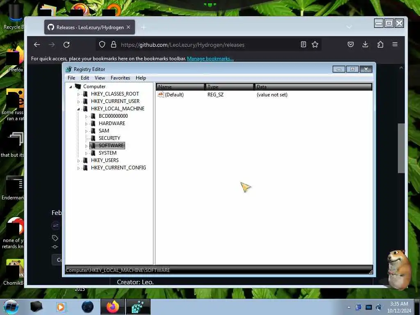Select the HKEY_LOCAL_MACHINE key
This screenshot has width=420, height=315.
(x=118, y=108)
